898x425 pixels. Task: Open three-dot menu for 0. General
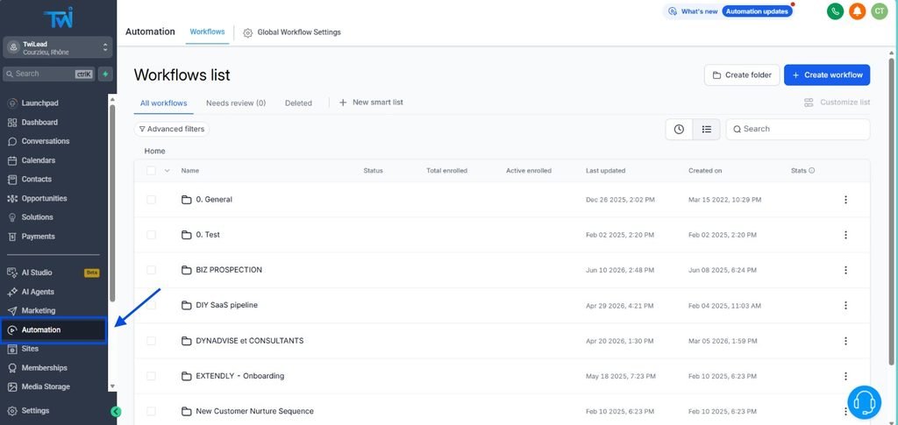coord(845,200)
